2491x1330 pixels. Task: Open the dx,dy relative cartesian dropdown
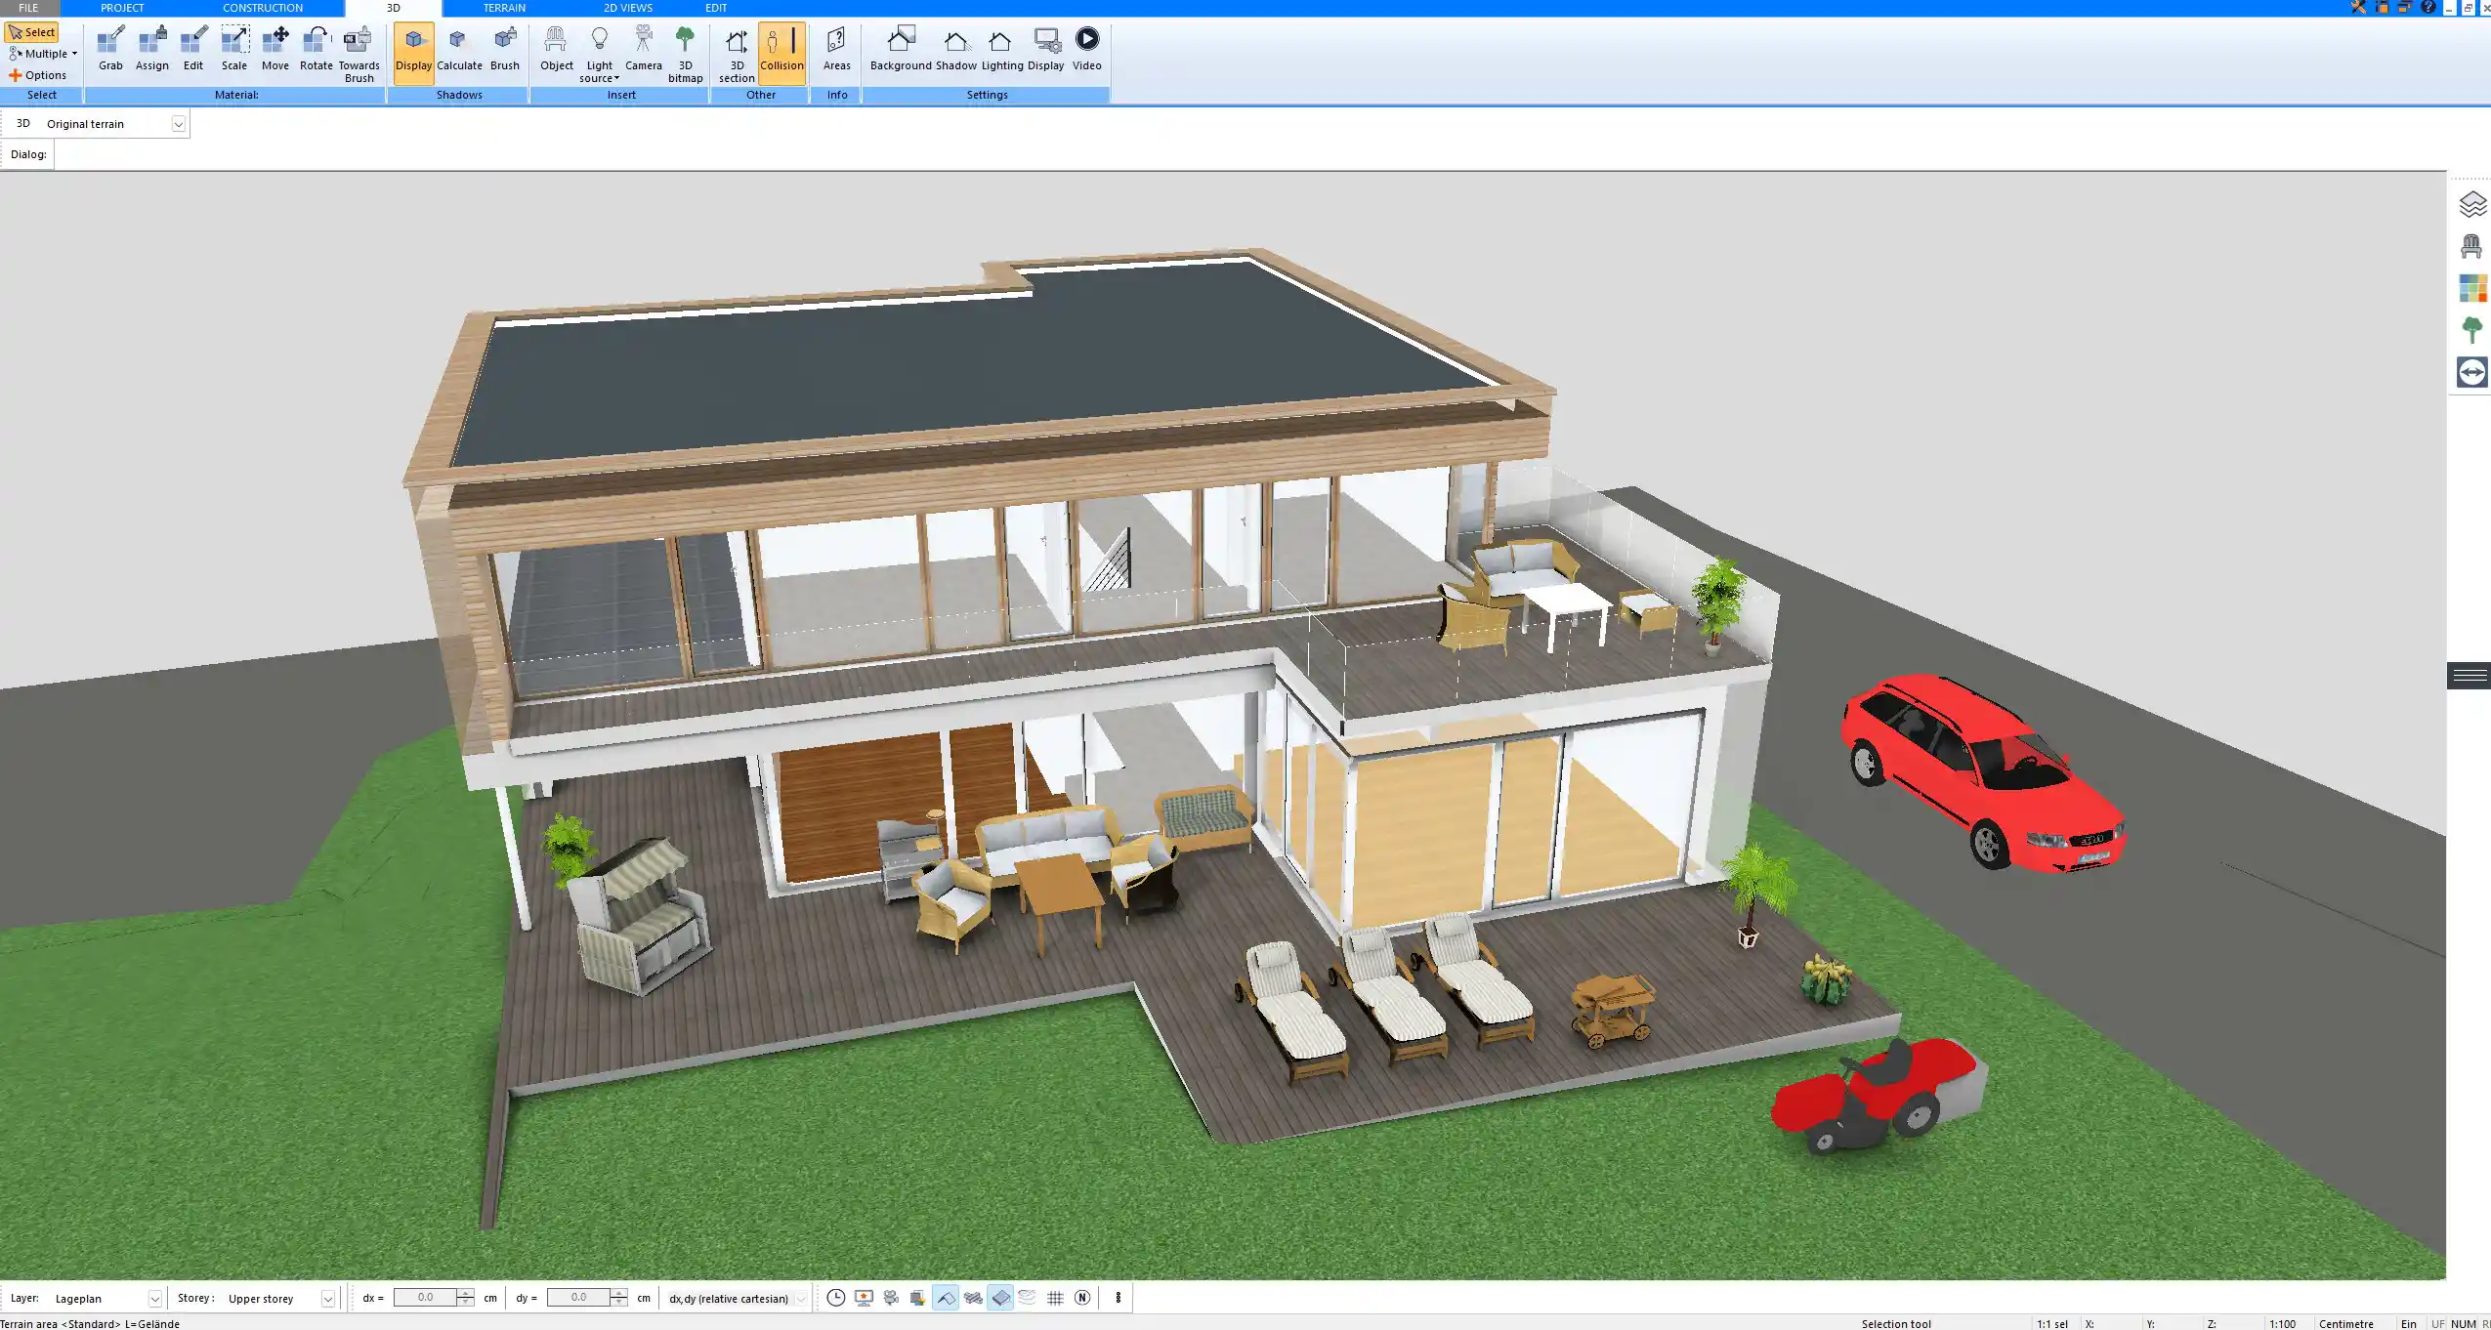tap(801, 1299)
